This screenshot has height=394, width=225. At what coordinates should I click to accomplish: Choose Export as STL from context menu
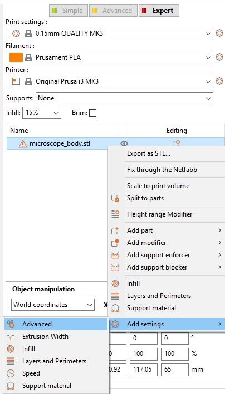(149, 153)
